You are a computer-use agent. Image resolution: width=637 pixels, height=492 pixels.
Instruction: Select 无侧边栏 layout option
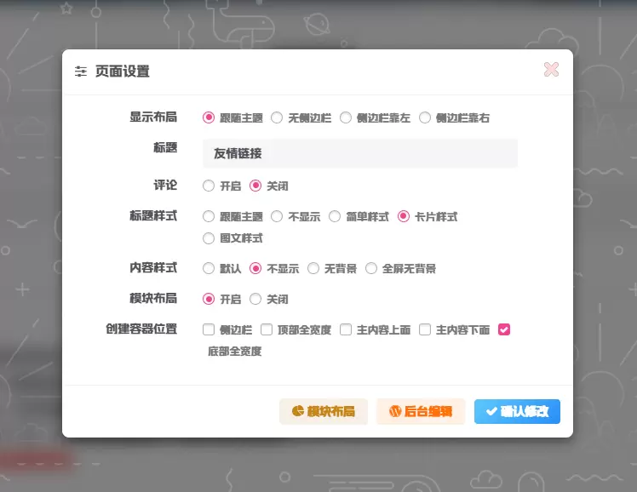click(x=277, y=117)
